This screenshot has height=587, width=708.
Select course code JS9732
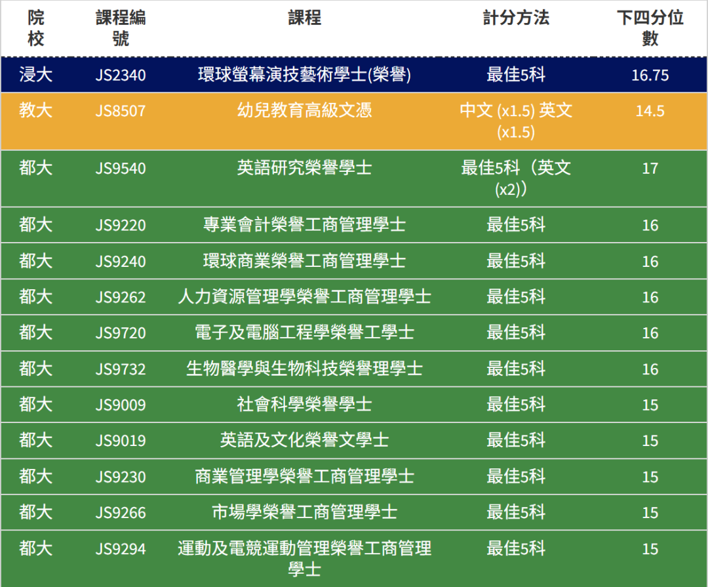[x=121, y=369]
